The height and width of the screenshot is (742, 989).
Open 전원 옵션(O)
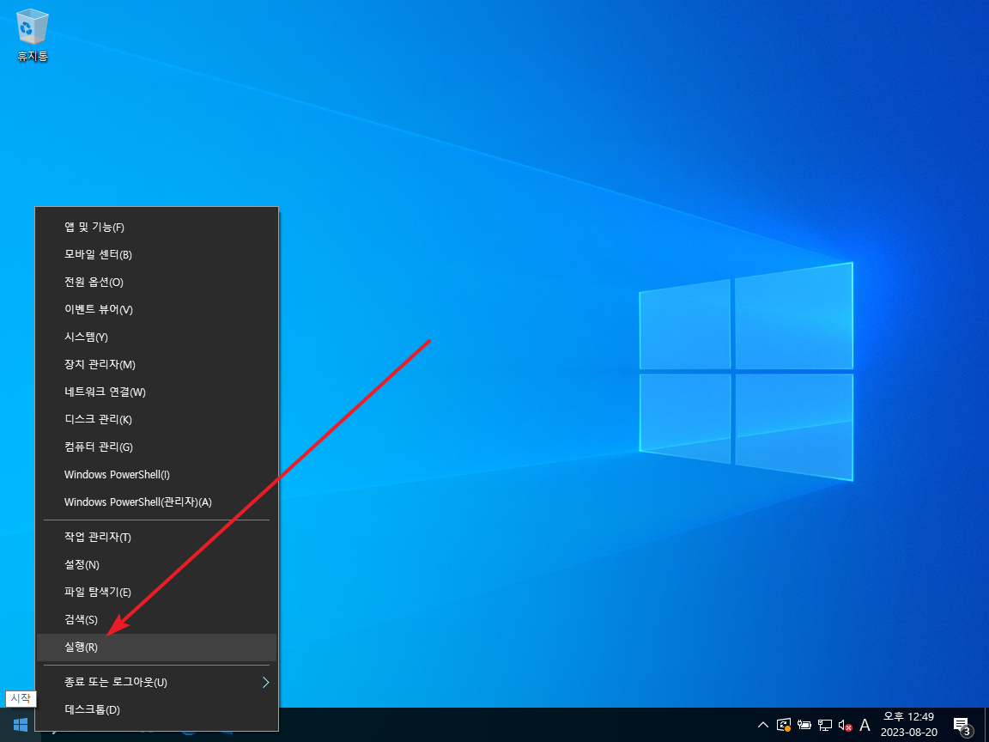(156, 282)
